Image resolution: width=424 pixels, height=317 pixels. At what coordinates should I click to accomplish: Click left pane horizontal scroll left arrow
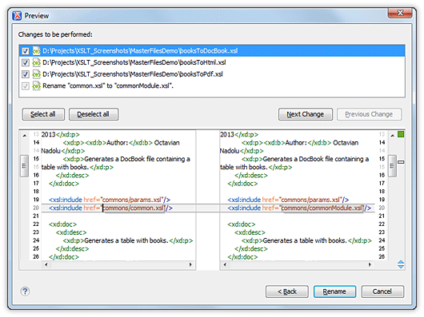(46, 264)
